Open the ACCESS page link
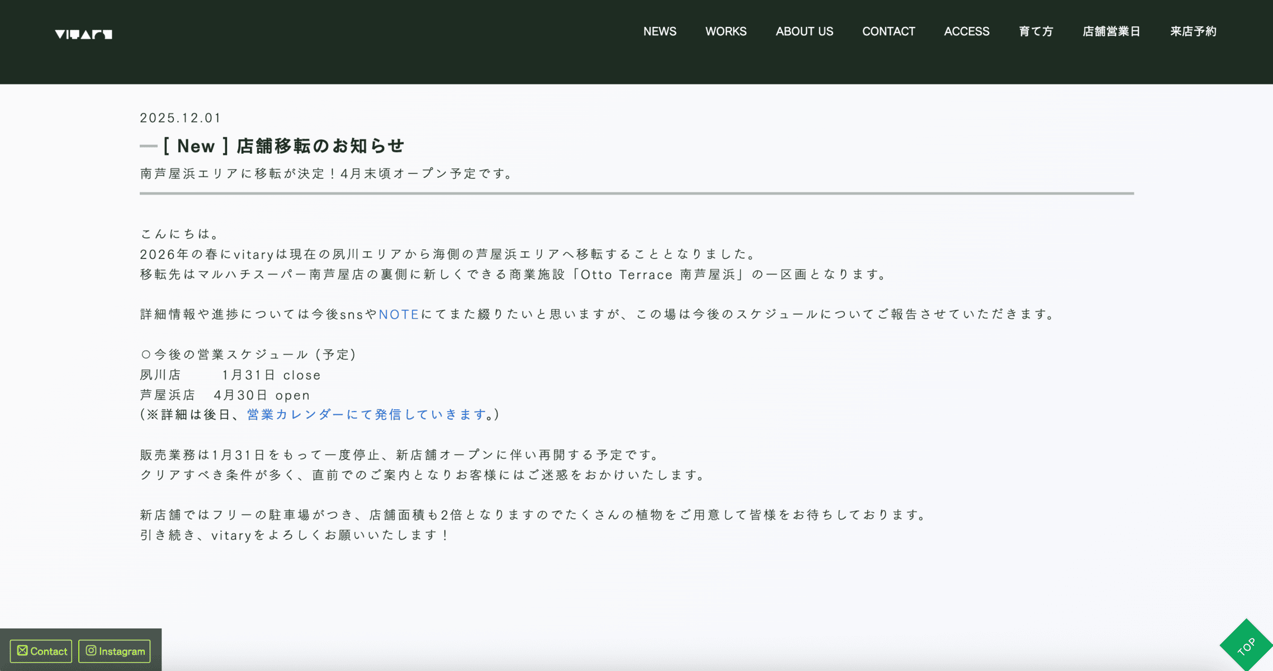This screenshot has width=1273, height=671. tap(966, 32)
